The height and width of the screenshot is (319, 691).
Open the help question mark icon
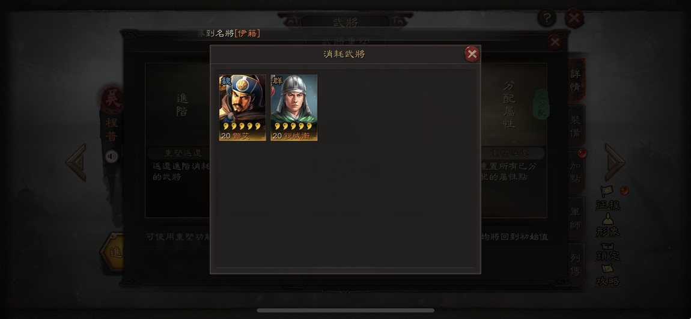coord(547,19)
